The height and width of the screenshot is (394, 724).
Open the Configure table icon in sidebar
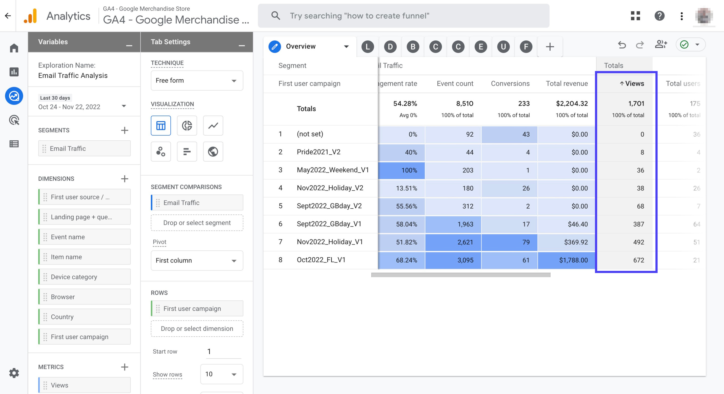click(x=14, y=144)
